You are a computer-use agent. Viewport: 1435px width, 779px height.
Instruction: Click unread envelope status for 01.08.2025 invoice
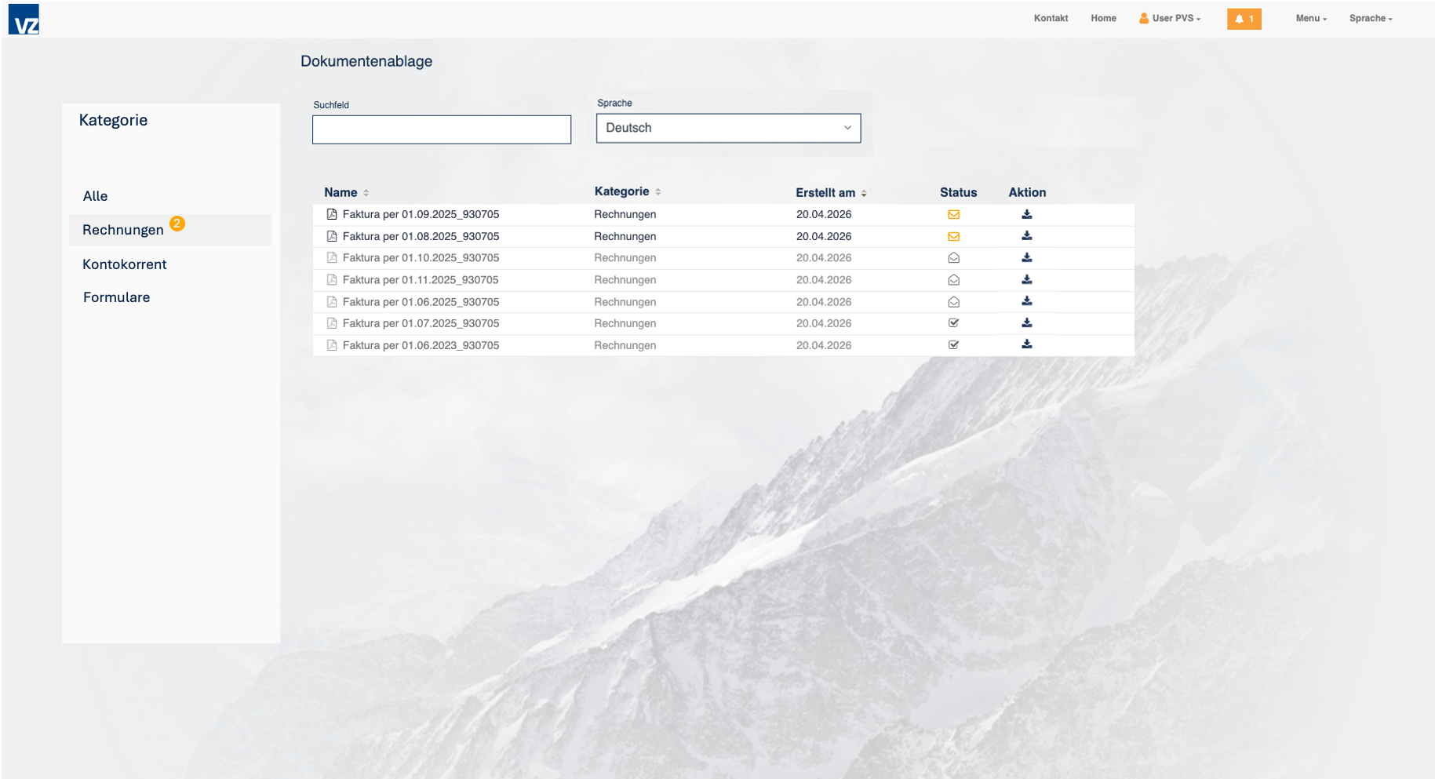953,236
